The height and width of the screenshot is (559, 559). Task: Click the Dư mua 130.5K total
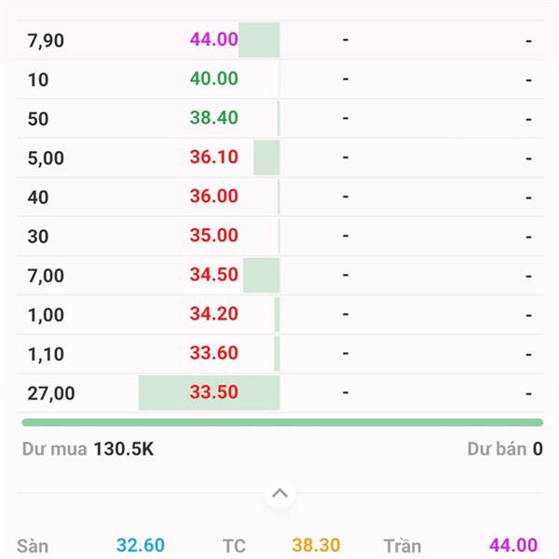click(x=88, y=449)
